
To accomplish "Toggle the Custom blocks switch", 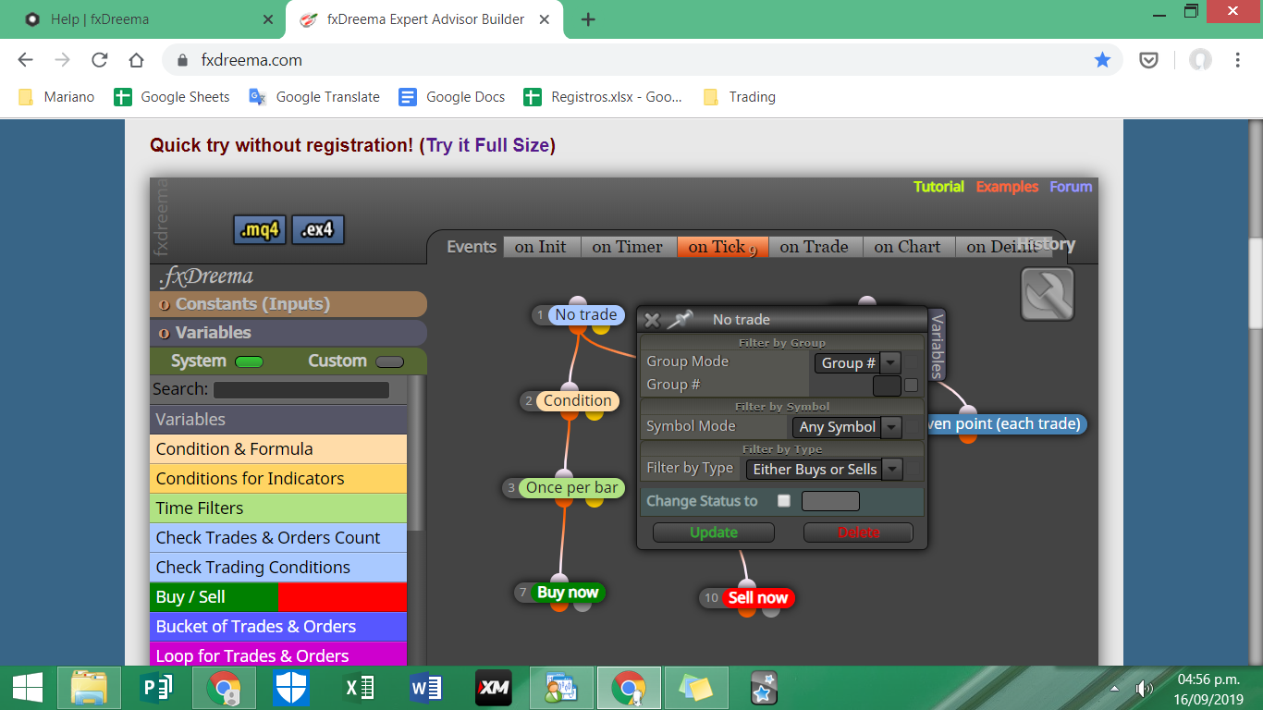I will (x=390, y=361).
